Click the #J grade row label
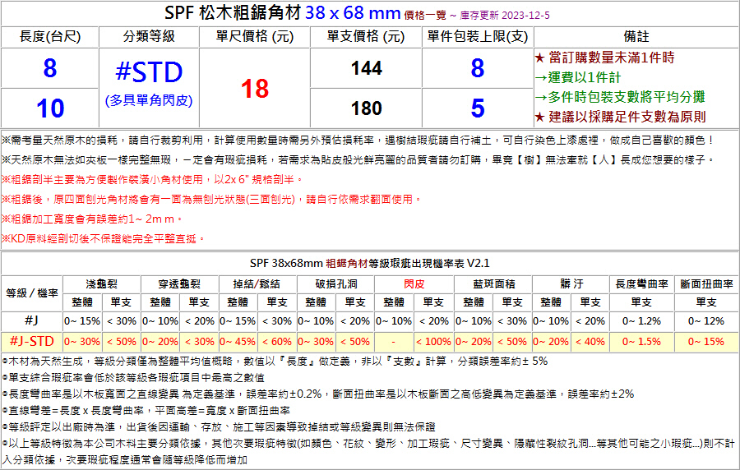The image size is (740, 470). point(31,321)
